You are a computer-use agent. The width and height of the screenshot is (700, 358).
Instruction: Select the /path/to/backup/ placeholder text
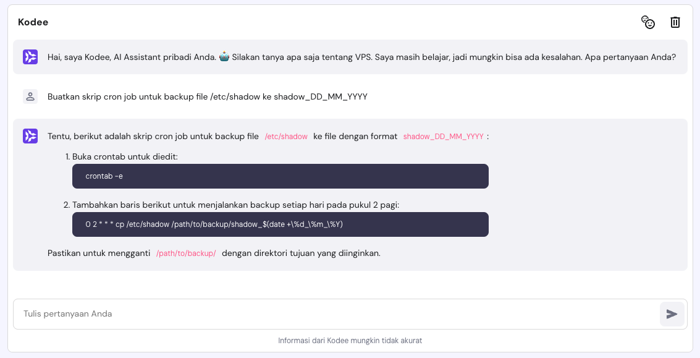(x=187, y=253)
